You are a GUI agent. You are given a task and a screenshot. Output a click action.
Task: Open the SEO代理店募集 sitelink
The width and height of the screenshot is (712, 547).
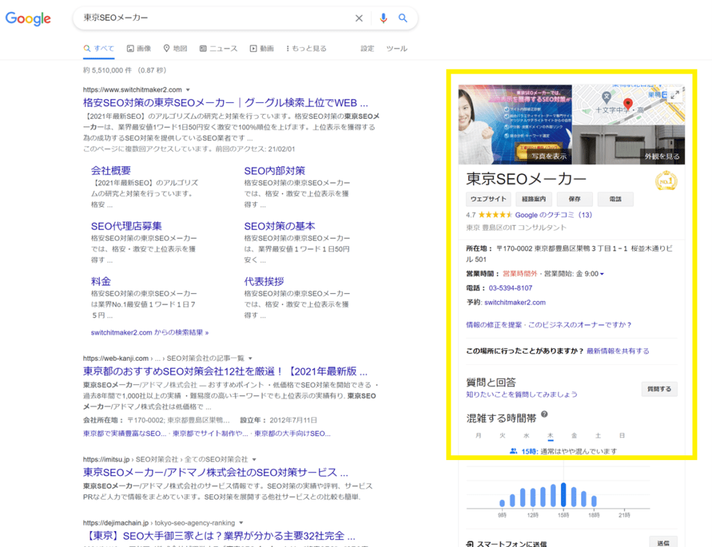127,226
